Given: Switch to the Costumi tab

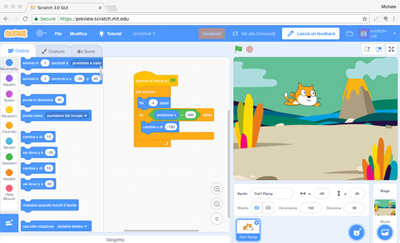Looking at the screenshot, I should pos(53,51).
